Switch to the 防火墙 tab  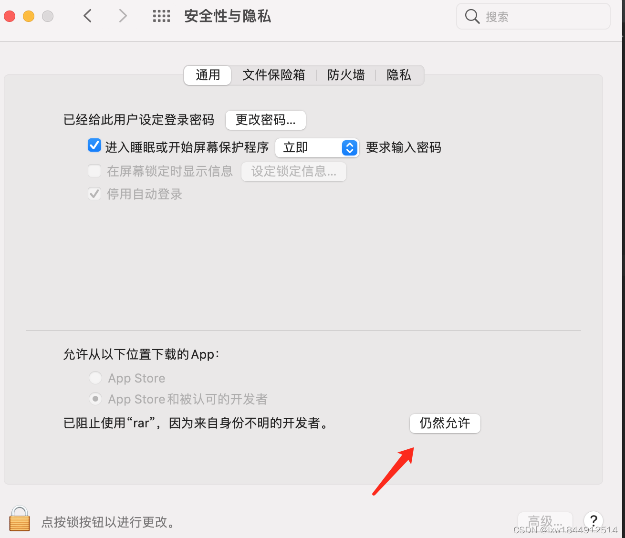click(x=346, y=75)
